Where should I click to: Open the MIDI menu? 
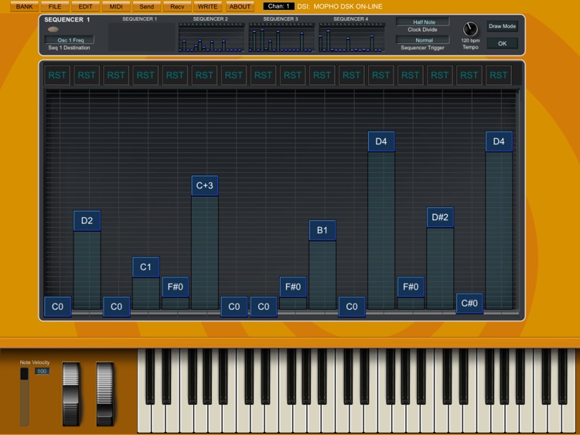click(x=116, y=6)
